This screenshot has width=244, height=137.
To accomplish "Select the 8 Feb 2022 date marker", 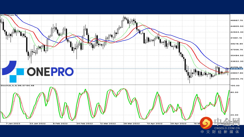I will pyautogui.click(x=60, y=124).
